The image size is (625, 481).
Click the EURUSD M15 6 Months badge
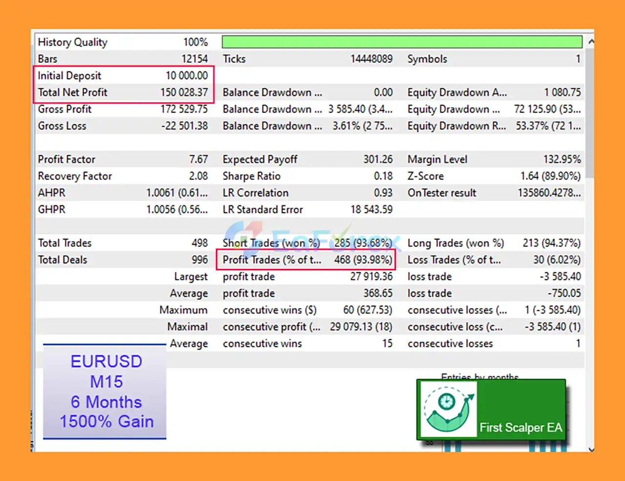[x=105, y=392]
